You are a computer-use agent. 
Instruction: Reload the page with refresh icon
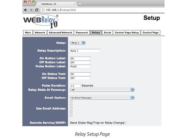pyautogui.click(x=37, y=10)
